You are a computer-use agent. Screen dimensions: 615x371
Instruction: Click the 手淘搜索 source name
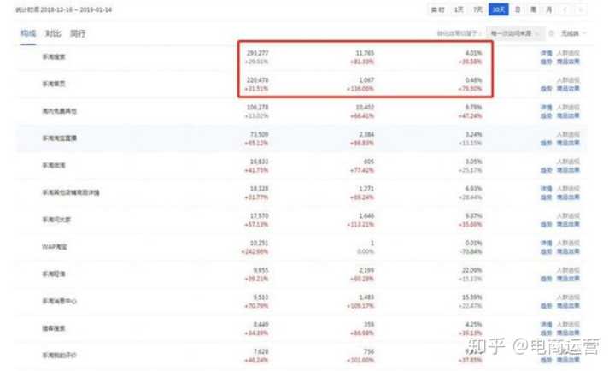point(54,57)
